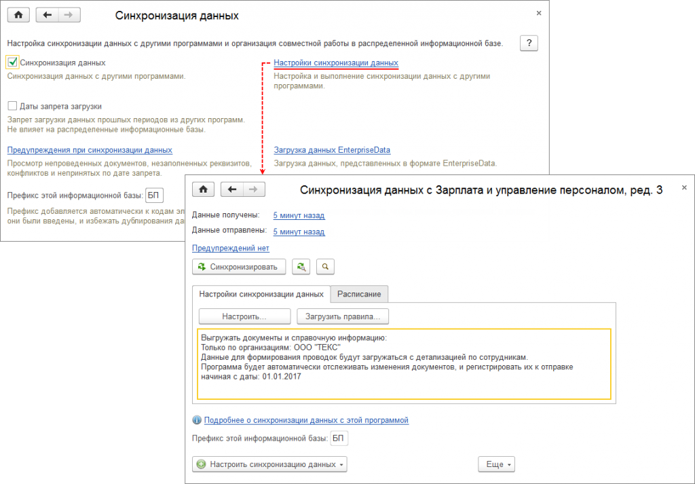
Task: Click magnifier icon next to sync buttons
Action: pyautogui.click(x=325, y=267)
